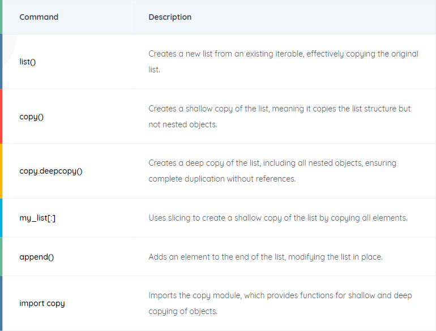
Task: Click the Description column header
Action: [x=170, y=17]
